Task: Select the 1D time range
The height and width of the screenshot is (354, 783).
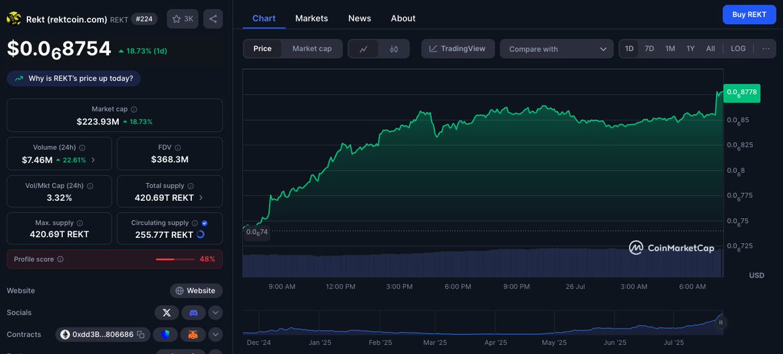Action: click(629, 49)
